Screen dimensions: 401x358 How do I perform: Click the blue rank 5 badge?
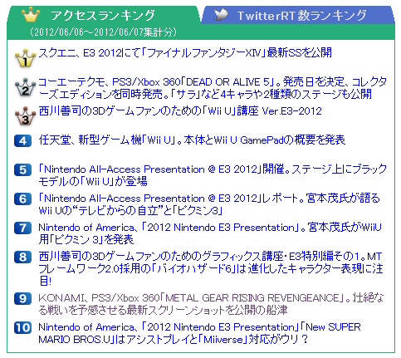(23, 169)
